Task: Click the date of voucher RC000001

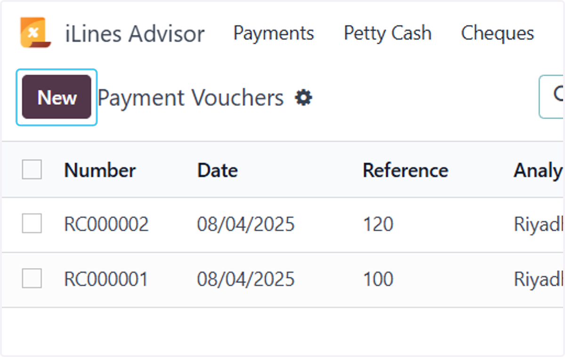Action: [x=246, y=279]
